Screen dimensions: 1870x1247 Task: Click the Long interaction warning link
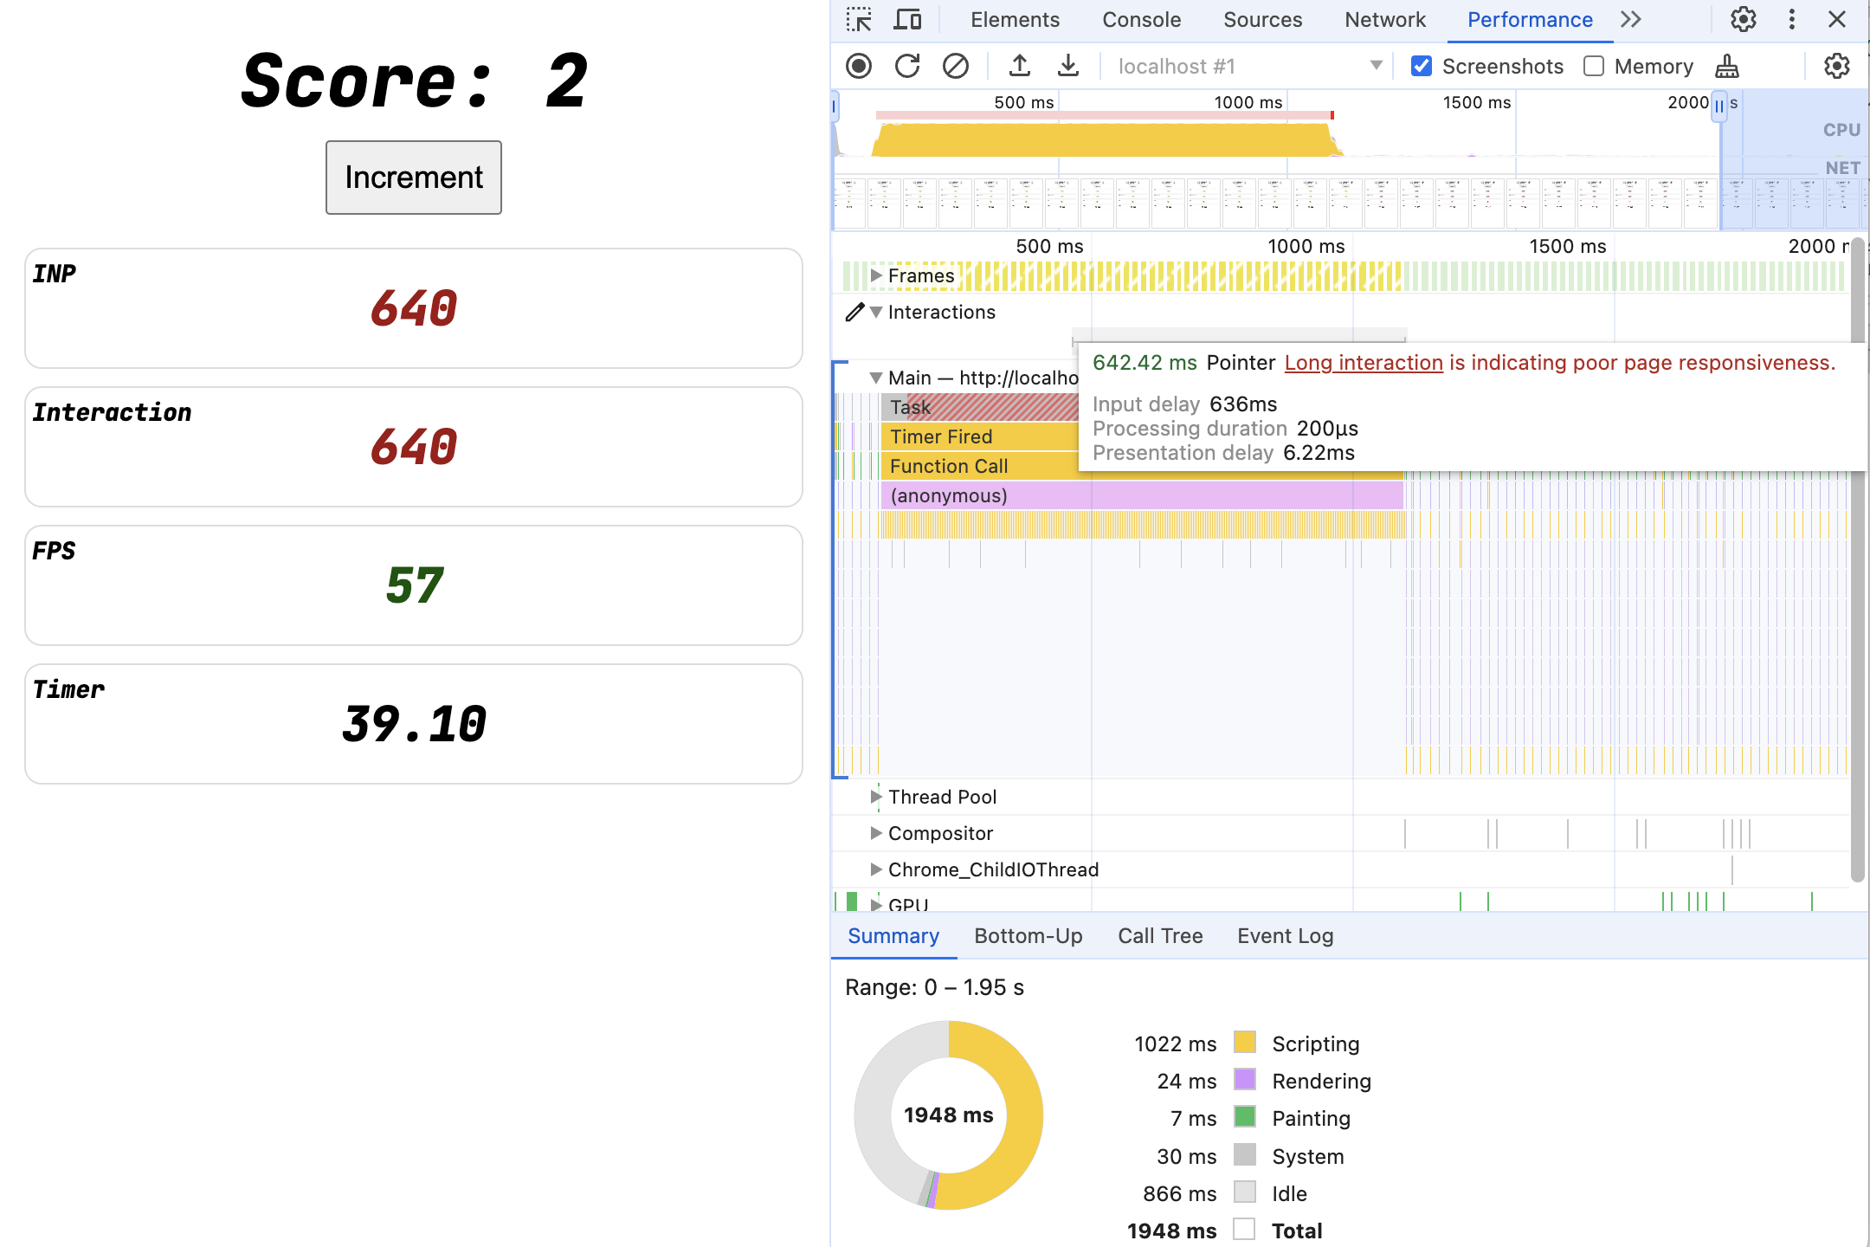[x=1361, y=363]
